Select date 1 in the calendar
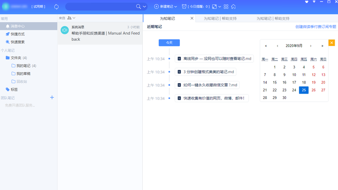The width and height of the screenshot is (338, 190). tap(275, 67)
